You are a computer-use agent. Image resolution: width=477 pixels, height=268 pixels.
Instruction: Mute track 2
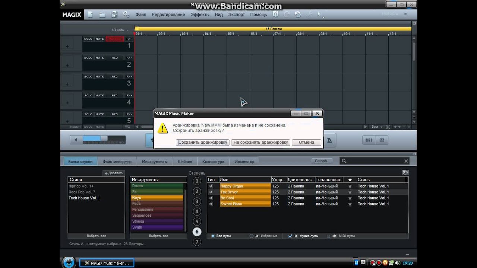99,58
